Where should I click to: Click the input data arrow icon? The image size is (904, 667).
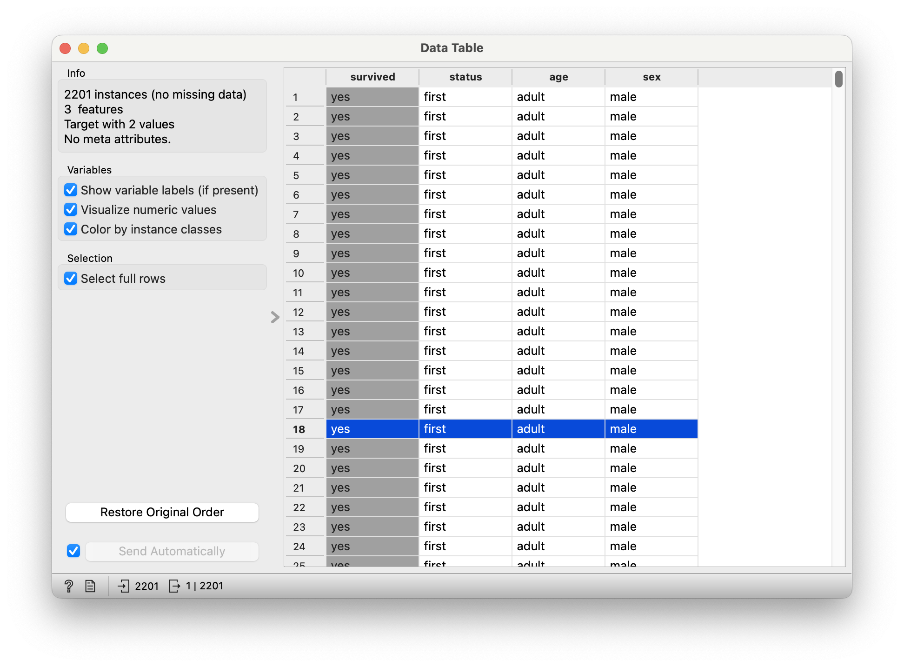click(123, 586)
